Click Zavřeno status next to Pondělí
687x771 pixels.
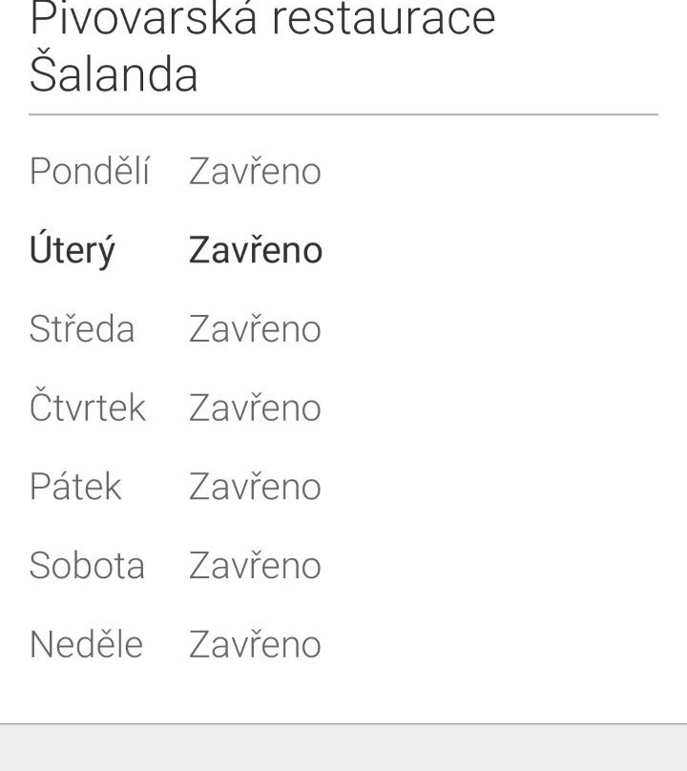(255, 172)
